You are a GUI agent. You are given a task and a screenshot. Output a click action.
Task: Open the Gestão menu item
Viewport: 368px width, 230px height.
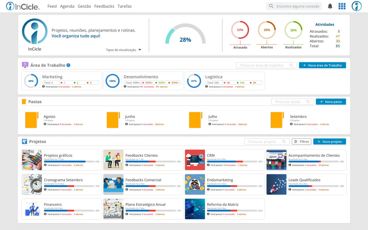click(x=84, y=6)
